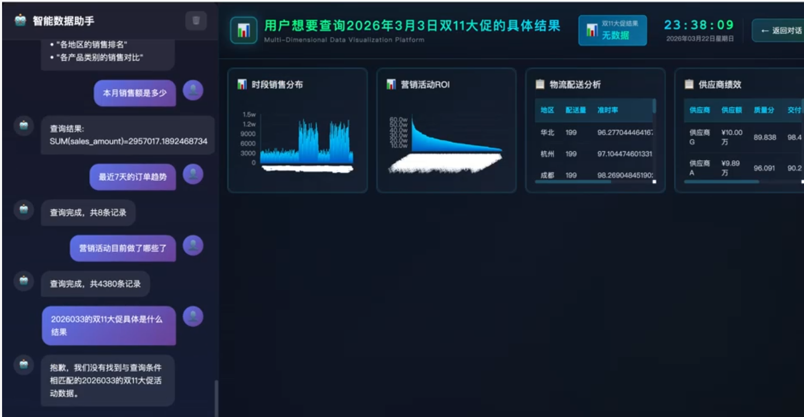Click the bar chart icon in 时段销售分布 header
Screen dimensions: 804x417
(x=242, y=84)
